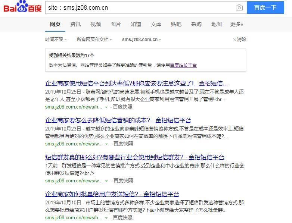Click the date 2019年10月25日
The width and height of the screenshot is (292, 223).
click(63, 92)
